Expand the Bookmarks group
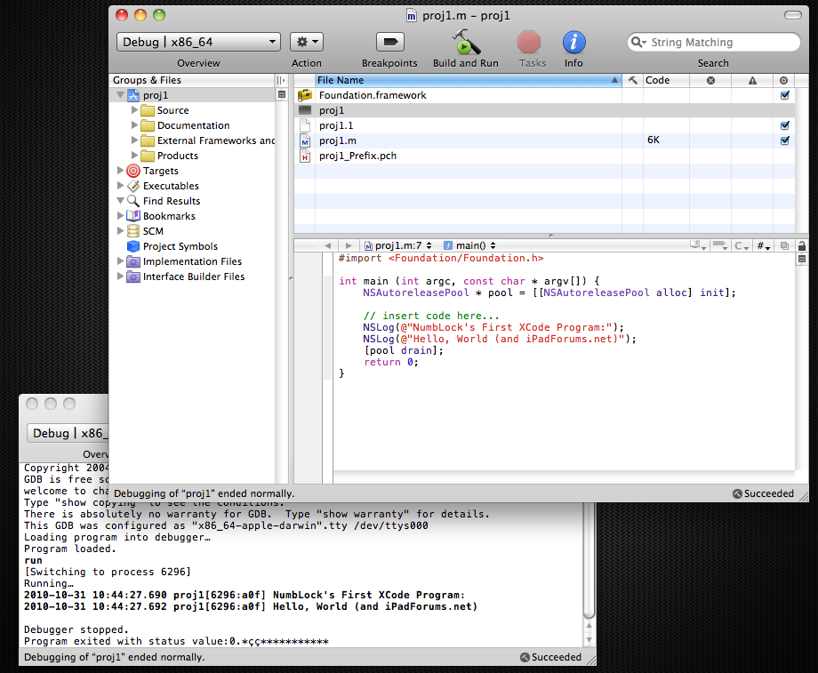The height and width of the screenshot is (673, 818). tap(121, 216)
